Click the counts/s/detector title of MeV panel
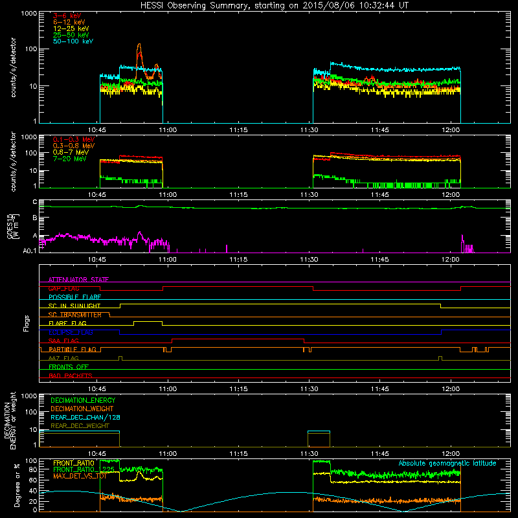 coord(13,161)
